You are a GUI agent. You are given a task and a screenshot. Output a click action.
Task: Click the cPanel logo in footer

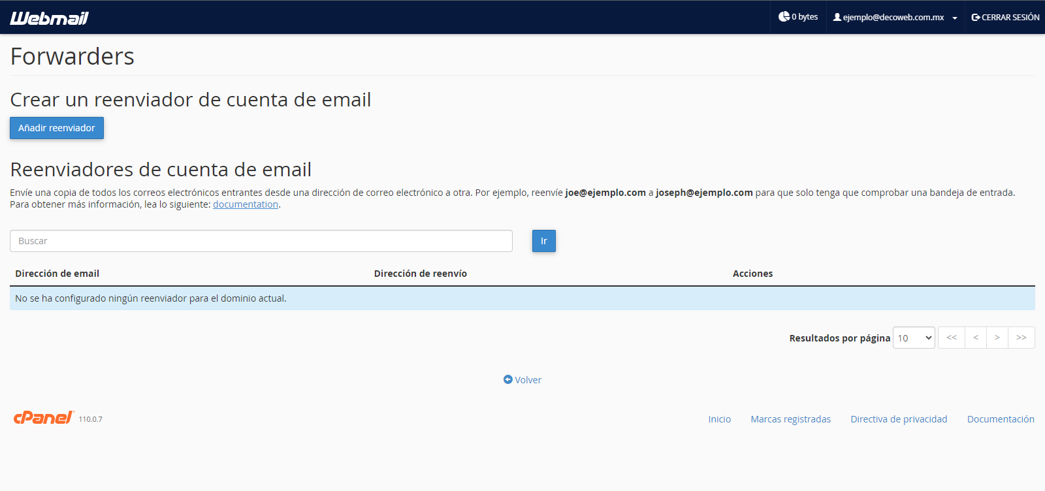[x=44, y=418]
